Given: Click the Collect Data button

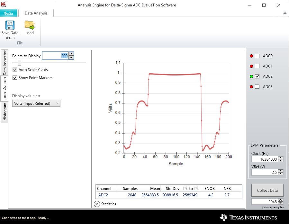Looking at the screenshot, I should [x=267, y=190].
